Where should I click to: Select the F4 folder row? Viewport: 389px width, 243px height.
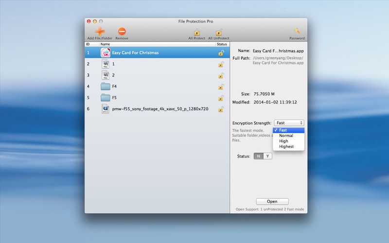157,87
